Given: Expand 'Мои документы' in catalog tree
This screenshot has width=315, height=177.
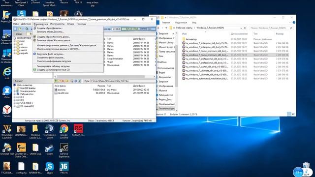Looking at the screenshot, I should [15, 91].
